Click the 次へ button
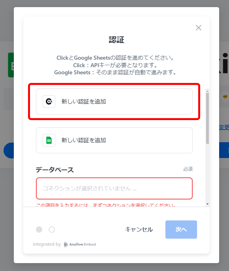 pos(181,230)
